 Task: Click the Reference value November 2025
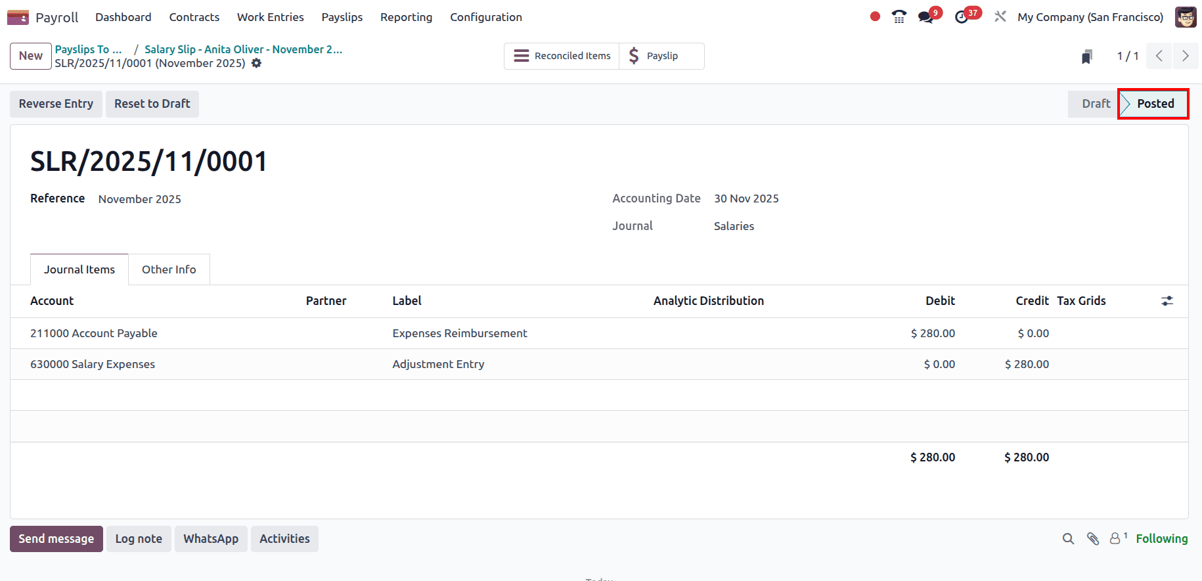[140, 199]
